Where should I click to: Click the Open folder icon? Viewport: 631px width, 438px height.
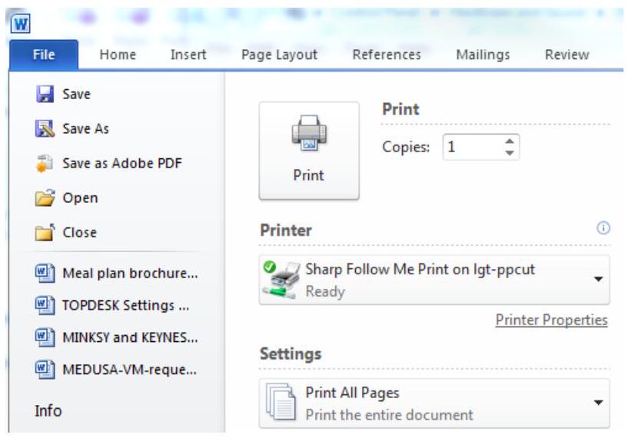(45, 198)
